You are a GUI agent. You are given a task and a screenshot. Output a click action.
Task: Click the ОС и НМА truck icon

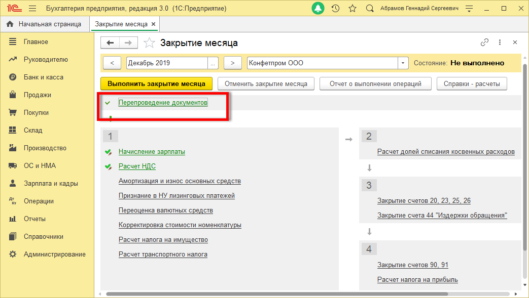13,165
